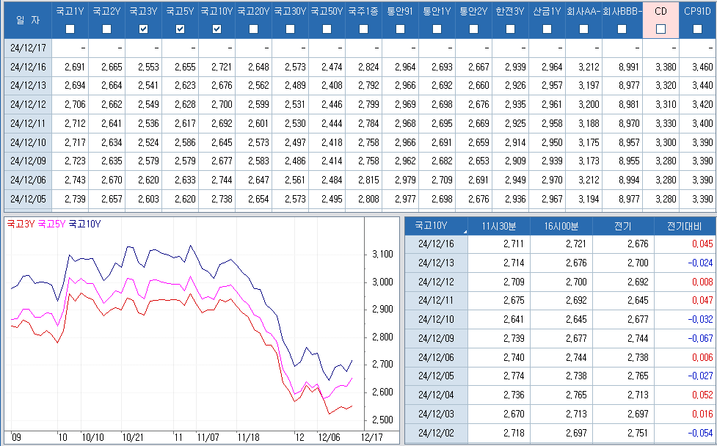This screenshot has width=717, height=446.
Task: Check the CD column checkbox
Action: tap(660, 29)
